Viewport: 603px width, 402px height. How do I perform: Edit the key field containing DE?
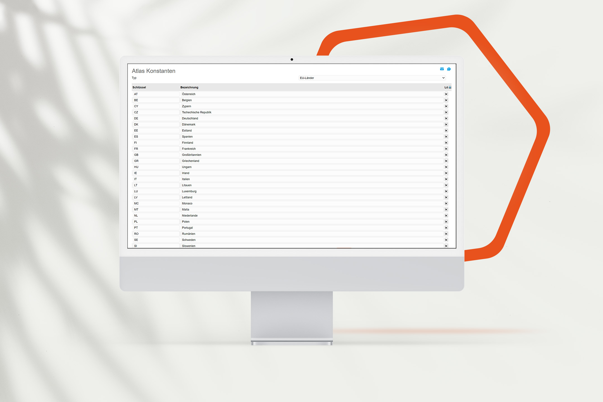coord(156,118)
